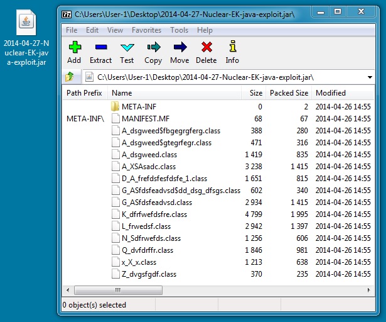
Task: Run Test on the archive
Action: 127,52
